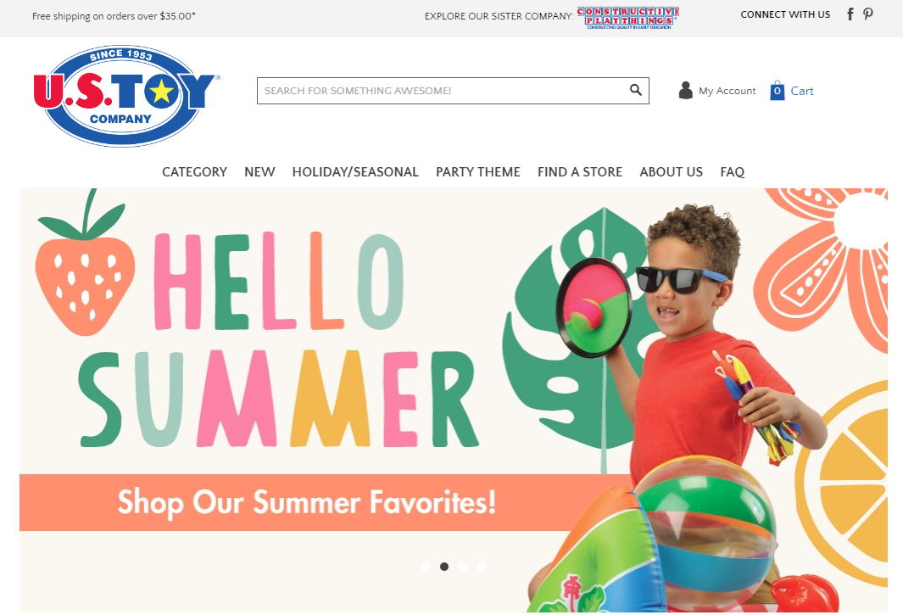The image size is (903, 615).
Task: Expand the Holiday/Seasonal menu
Action: tap(355, 171)
